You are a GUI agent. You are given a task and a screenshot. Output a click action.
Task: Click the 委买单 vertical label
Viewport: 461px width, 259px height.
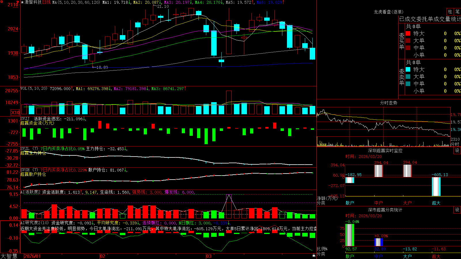(402, 41)
